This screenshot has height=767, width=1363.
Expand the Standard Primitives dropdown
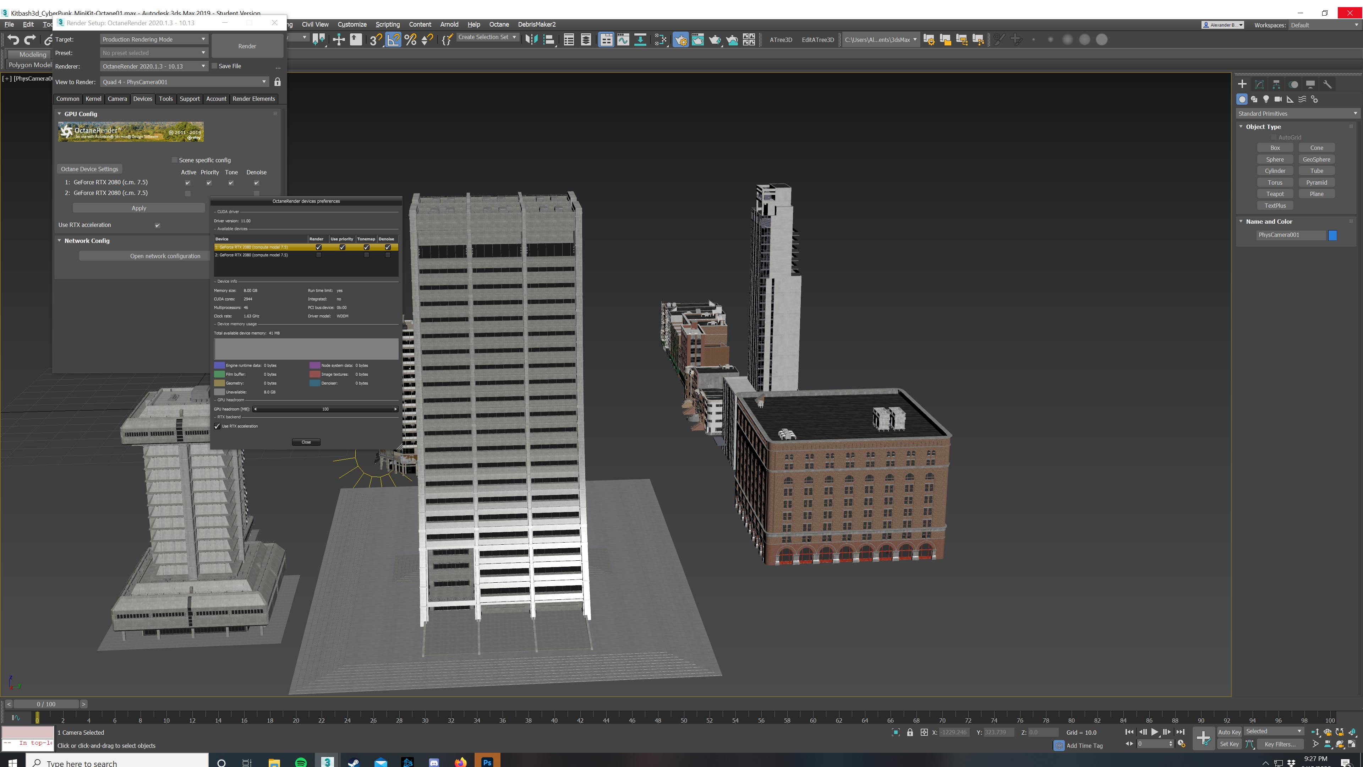1296,113
